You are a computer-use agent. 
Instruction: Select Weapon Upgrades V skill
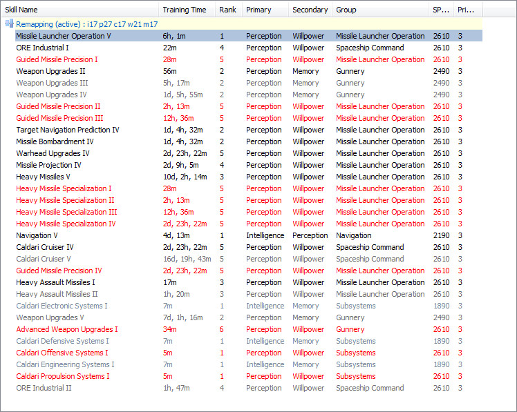tap(50, 318)
